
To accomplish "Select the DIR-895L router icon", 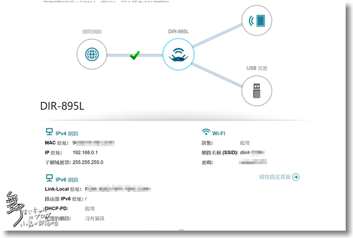I will click(178, 54).
